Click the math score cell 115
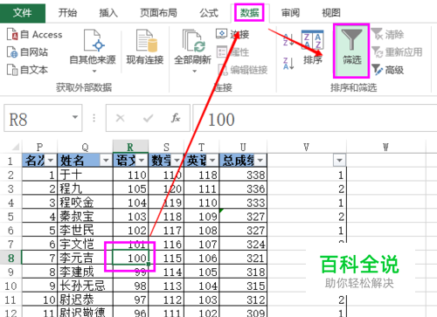This screenshot has height=317, width=437. (x=166, y=258)
